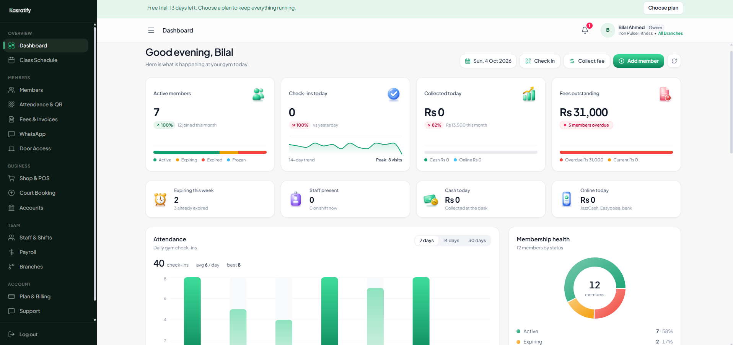Click the Frozen legend entry
The width and height of the screenshot is (733, 345).
click(236, 160)
